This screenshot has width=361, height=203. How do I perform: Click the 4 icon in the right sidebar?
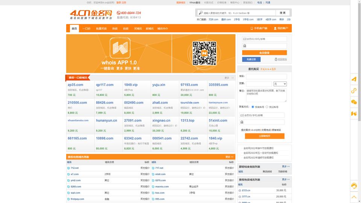354,79
